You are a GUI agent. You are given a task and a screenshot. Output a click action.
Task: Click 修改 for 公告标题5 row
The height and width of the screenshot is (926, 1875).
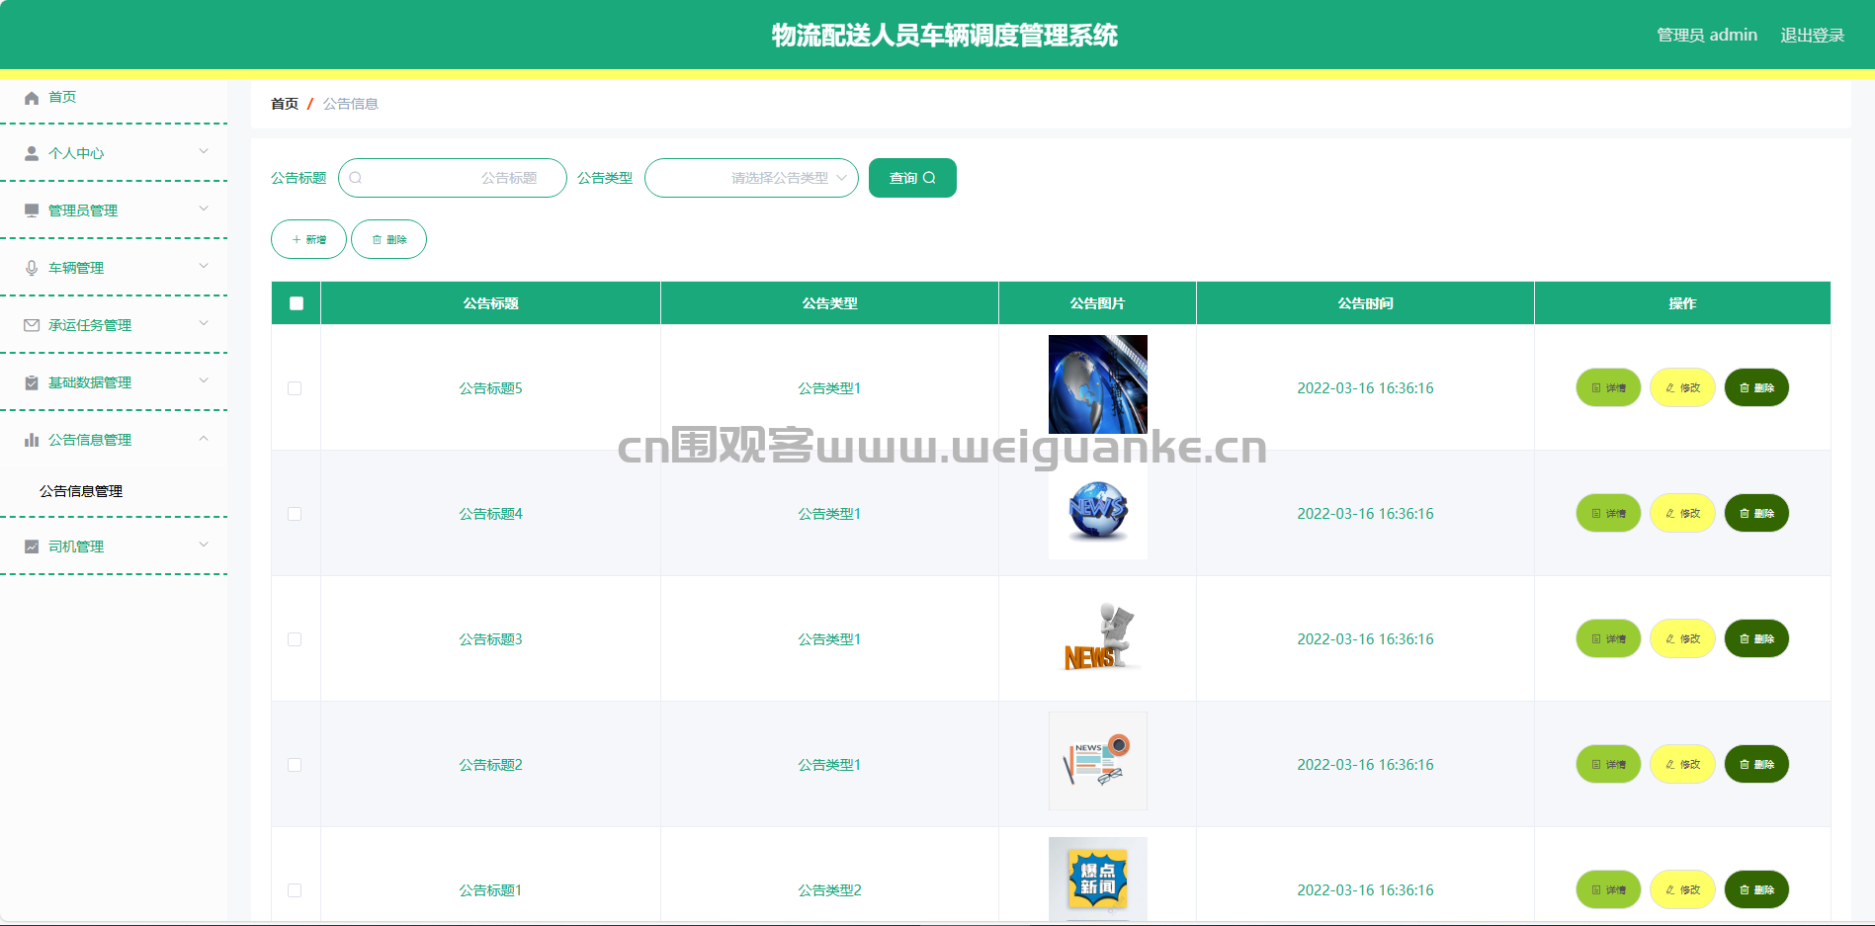click(1682, 387)
